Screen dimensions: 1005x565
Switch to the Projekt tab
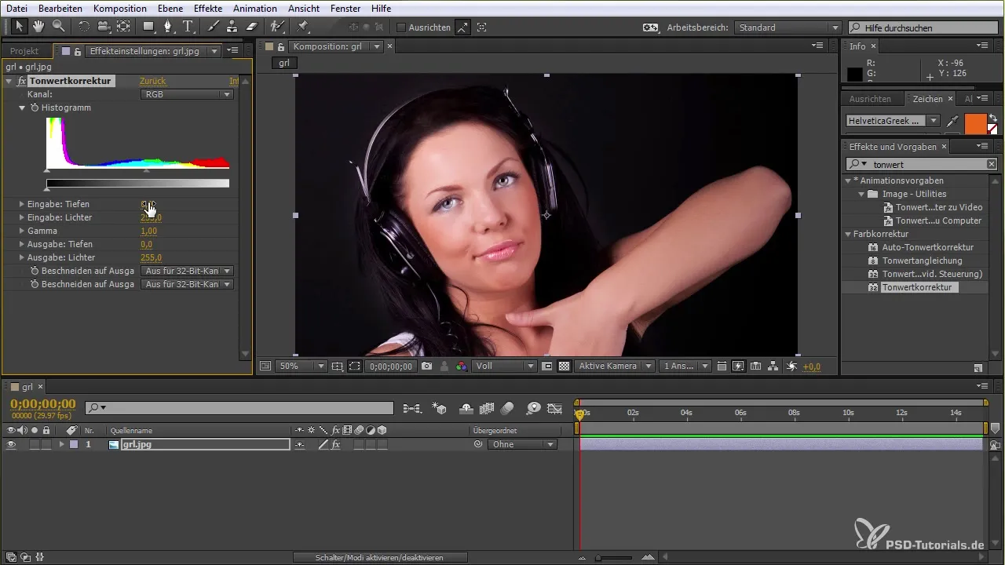coord(24,50)
